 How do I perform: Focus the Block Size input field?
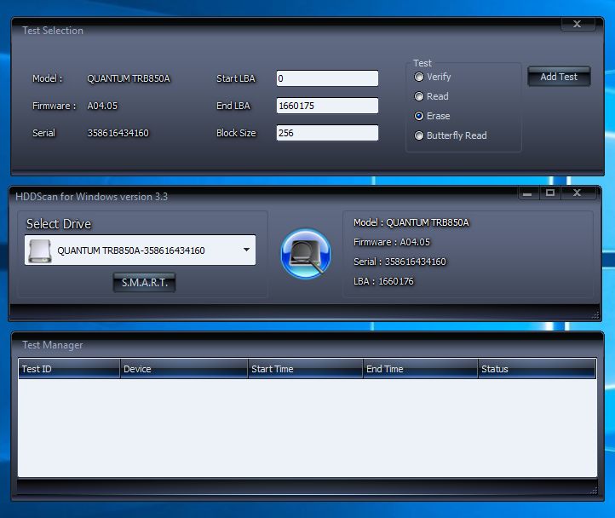pos(327,133)
